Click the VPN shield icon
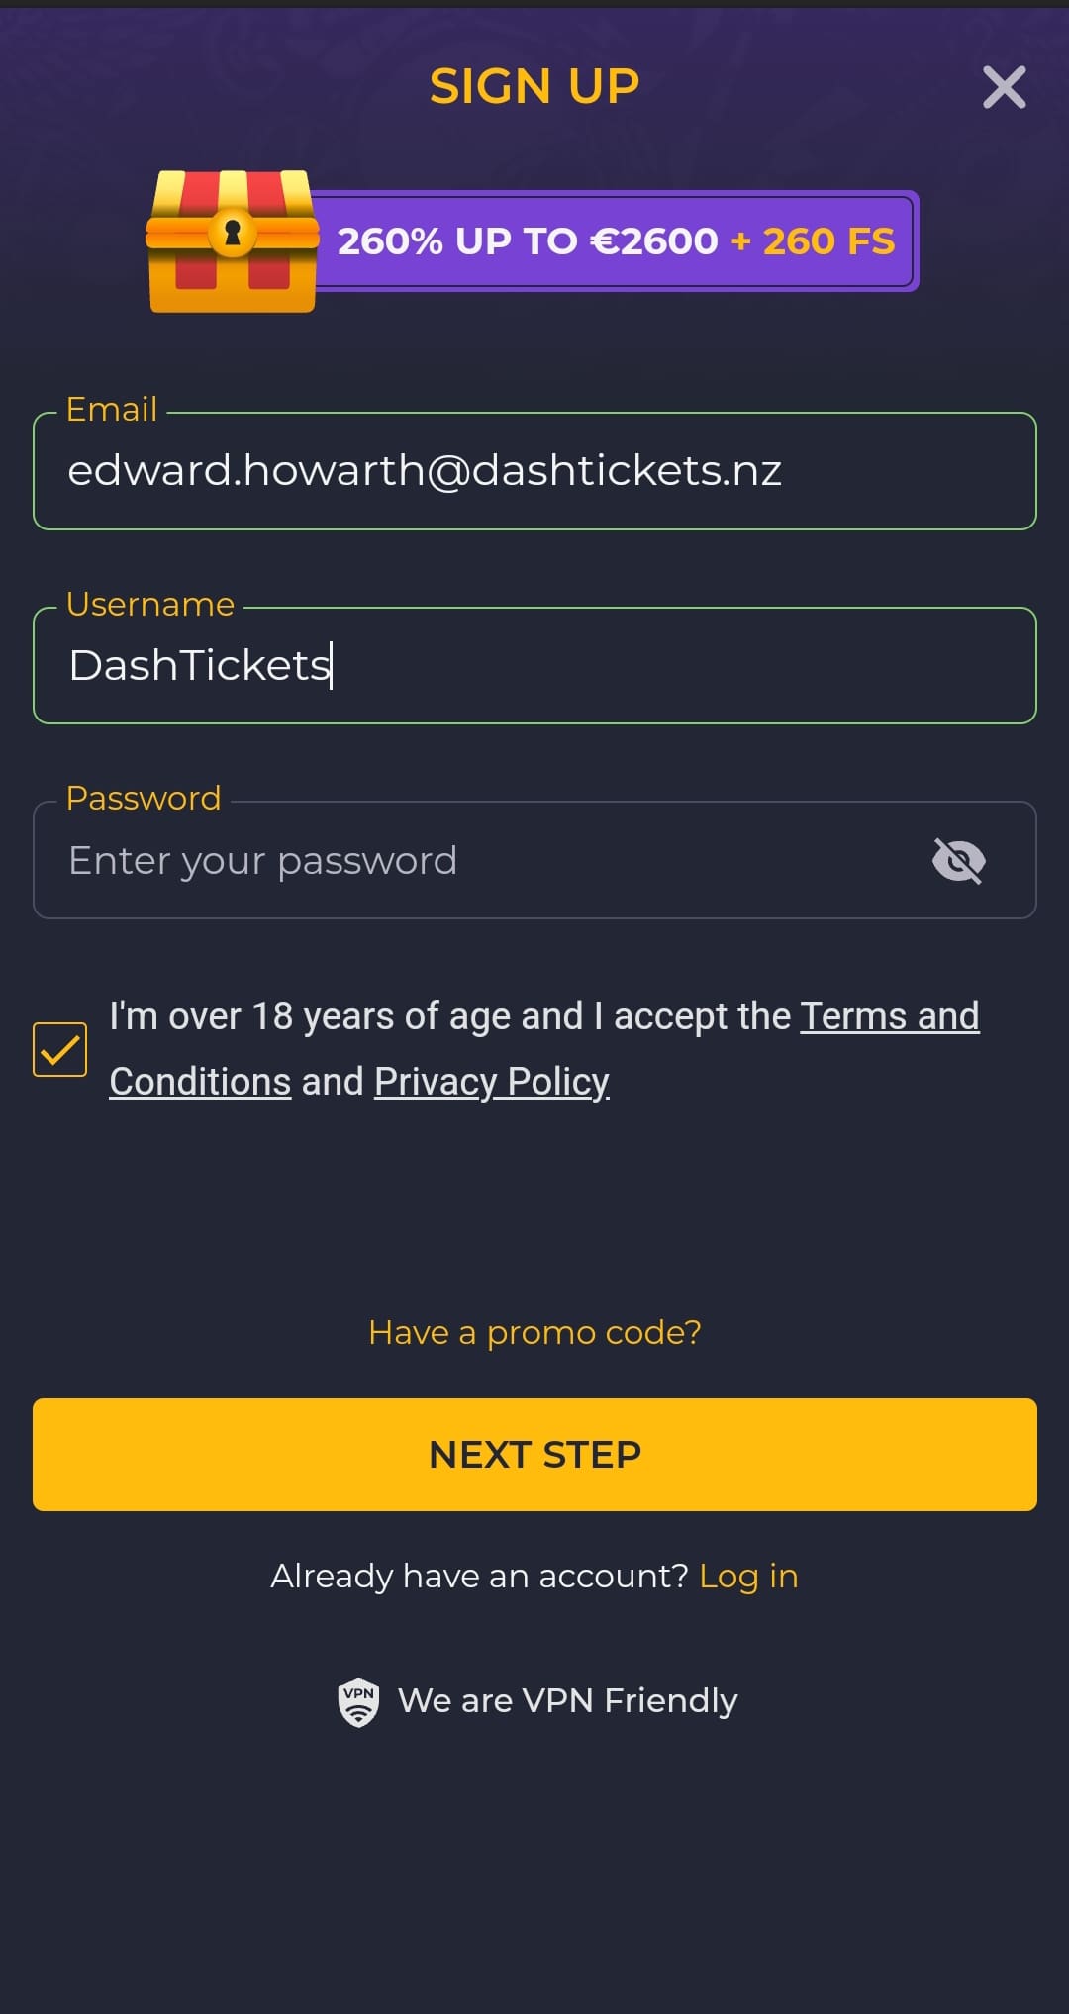 click(358, 1702)
